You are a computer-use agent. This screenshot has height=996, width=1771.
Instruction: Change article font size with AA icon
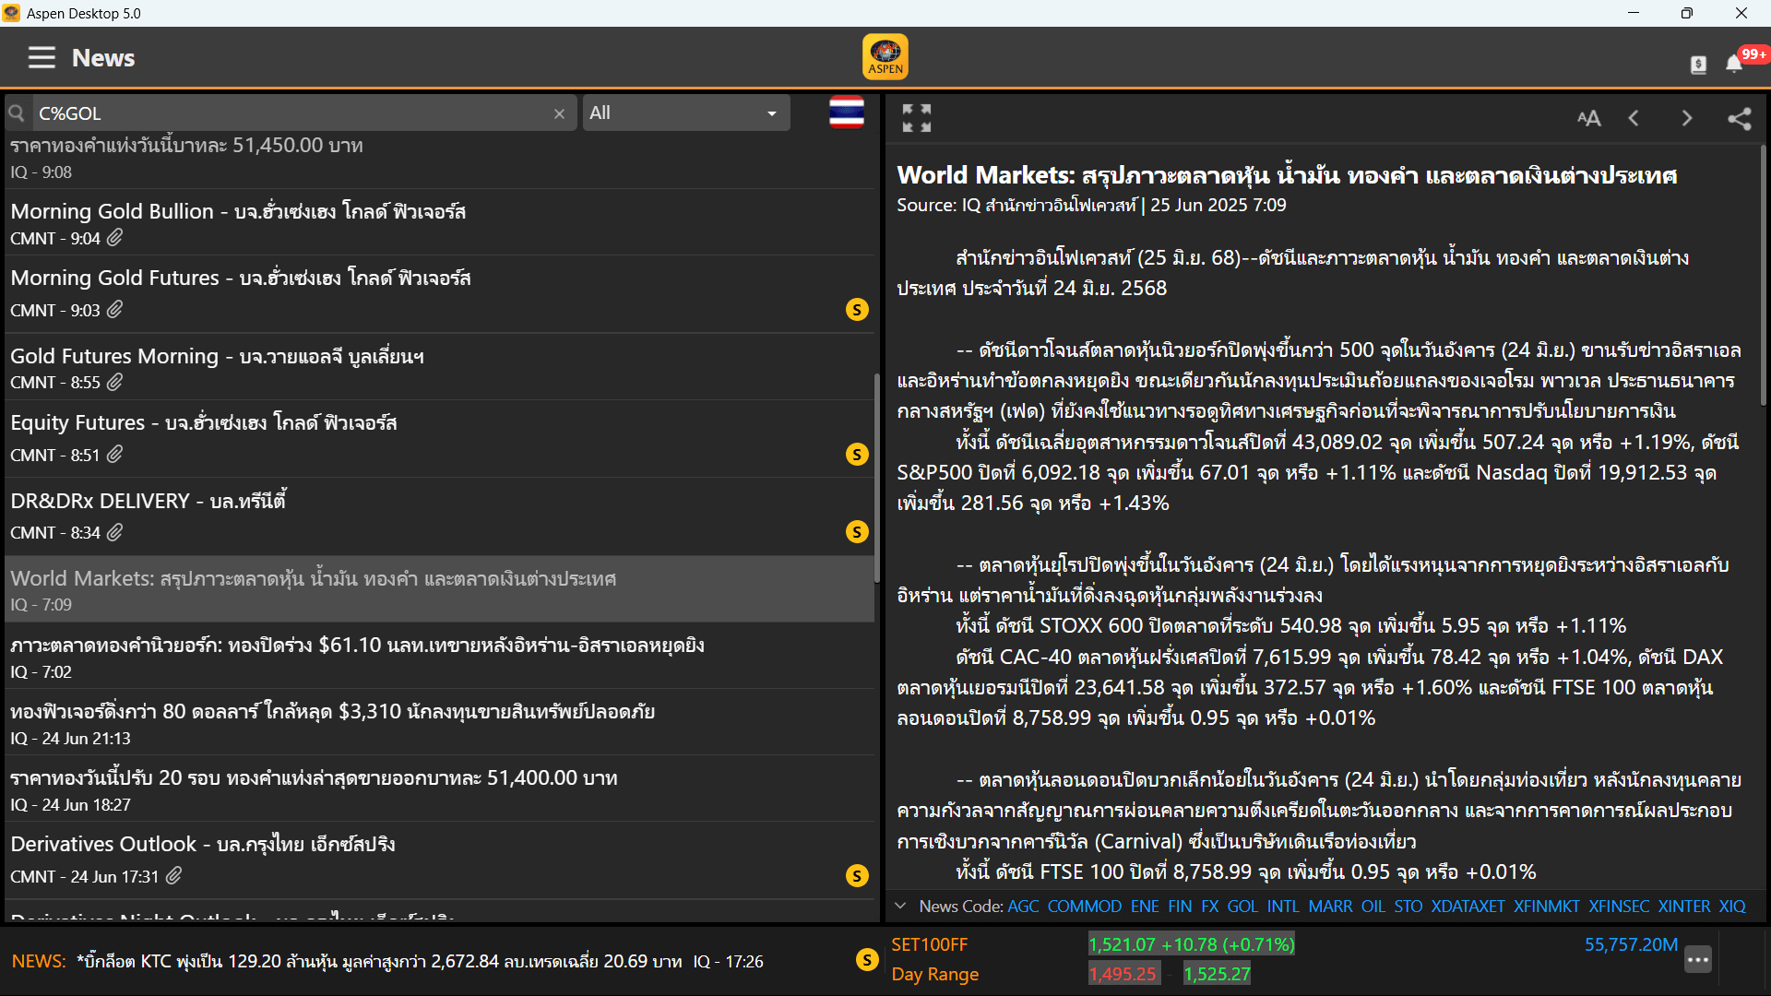(x=1588, y=118)
